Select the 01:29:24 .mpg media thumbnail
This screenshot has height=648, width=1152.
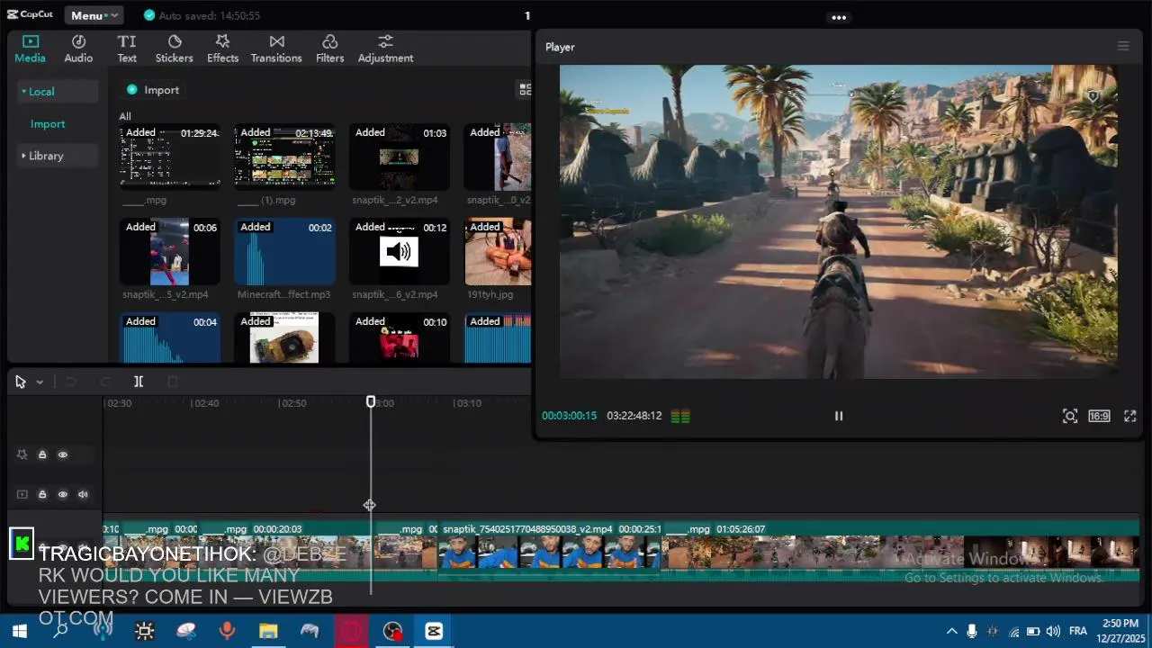[170, 156]
